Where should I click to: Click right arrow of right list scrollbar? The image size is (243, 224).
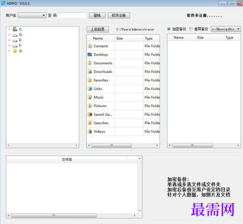(x=238, y=145)
